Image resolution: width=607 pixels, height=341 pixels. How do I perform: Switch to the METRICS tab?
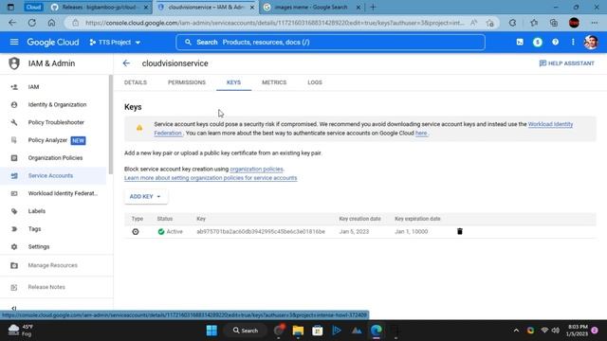pos(274,82)
